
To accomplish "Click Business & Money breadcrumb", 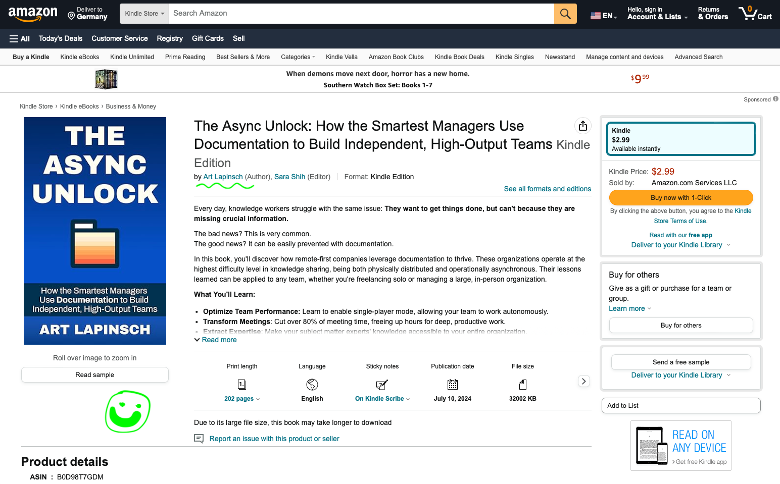I will coord(131,106).
